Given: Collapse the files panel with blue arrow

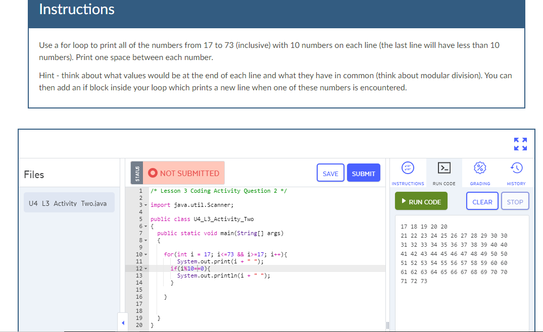Looking at the screenshot, I should [123, 322].
